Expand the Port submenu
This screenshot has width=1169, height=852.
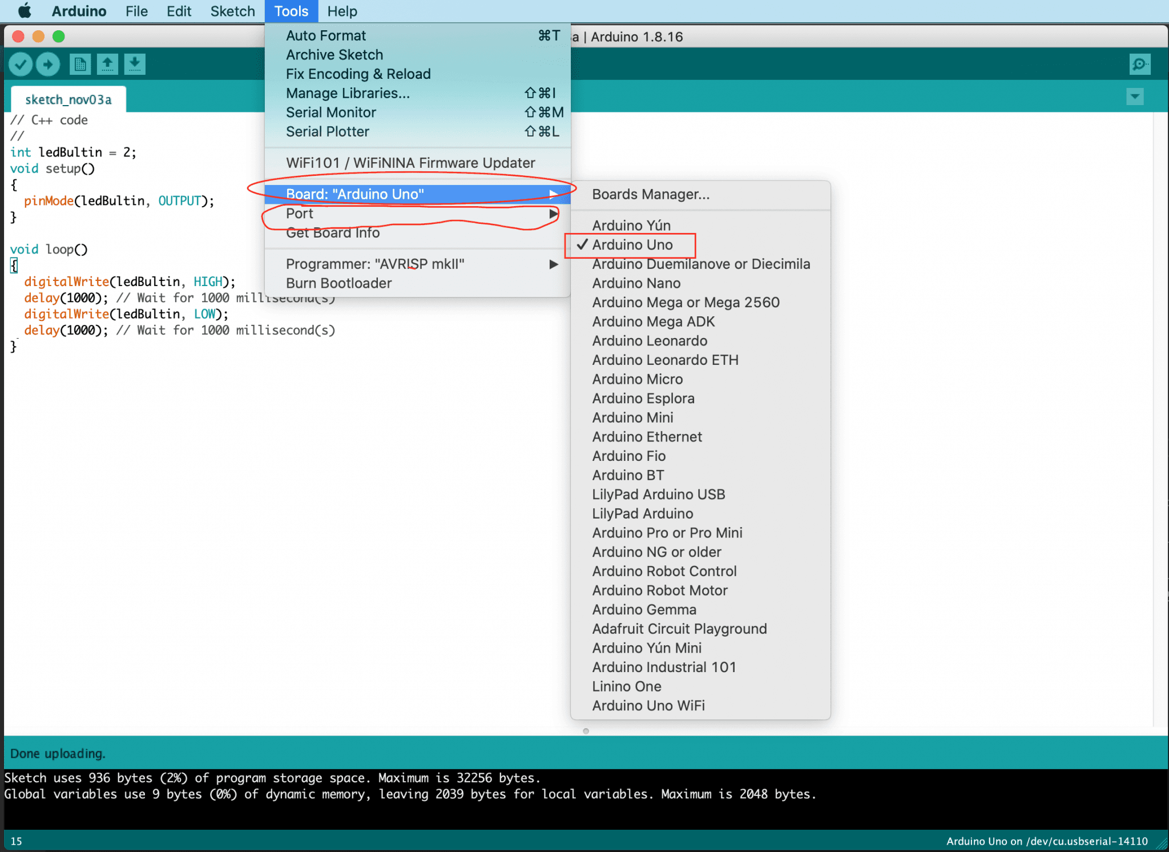pos(418,214)
